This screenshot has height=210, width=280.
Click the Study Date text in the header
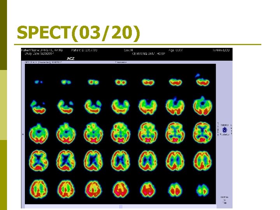point(39,54)
